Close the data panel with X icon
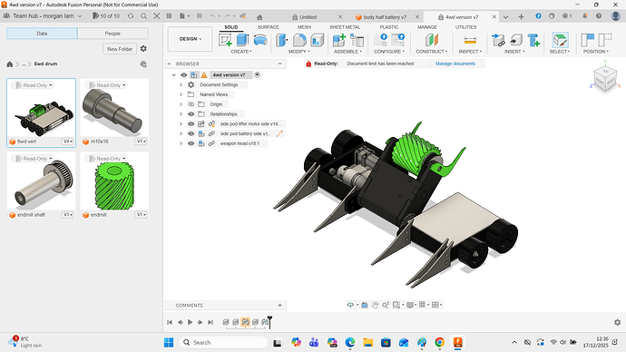This screenshot has width=626, height=352. pos(156,16)
